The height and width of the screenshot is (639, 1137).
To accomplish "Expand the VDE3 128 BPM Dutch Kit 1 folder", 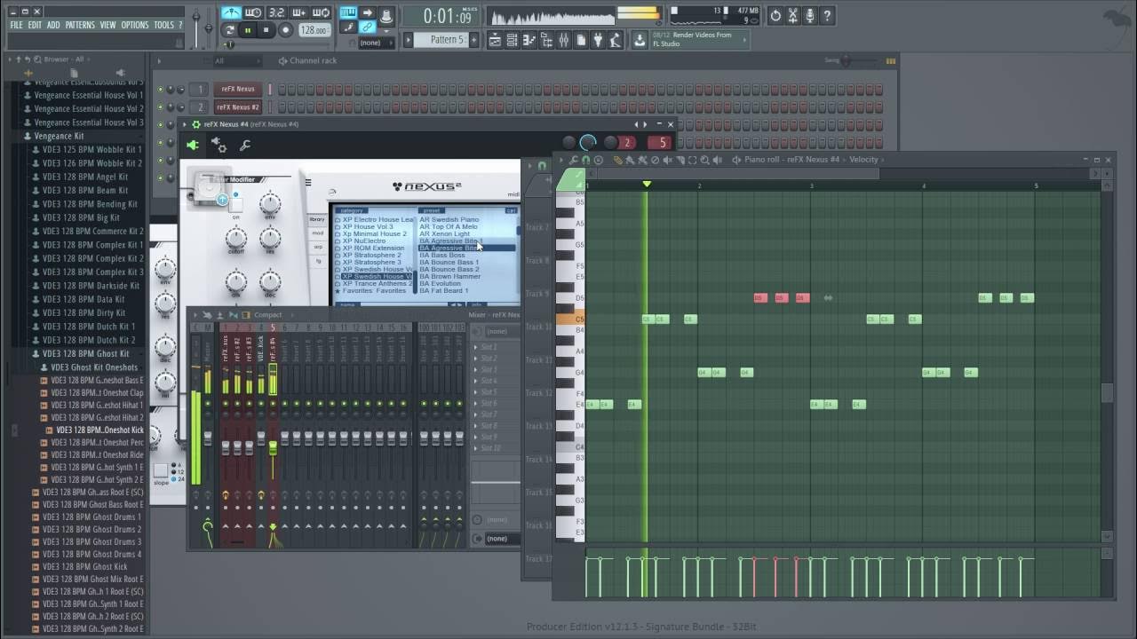I will point(89,327).
